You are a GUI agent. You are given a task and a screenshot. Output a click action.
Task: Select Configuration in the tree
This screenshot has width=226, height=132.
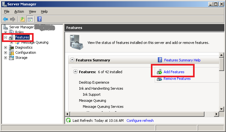pyautogui.click(x=25, y=52)
